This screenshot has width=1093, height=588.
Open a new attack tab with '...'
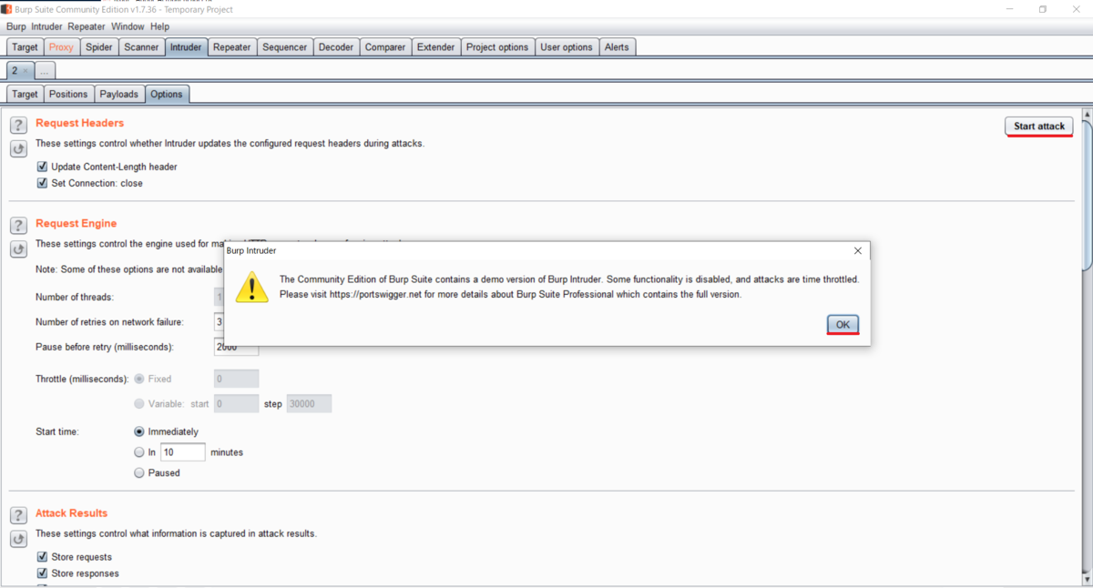45,70
